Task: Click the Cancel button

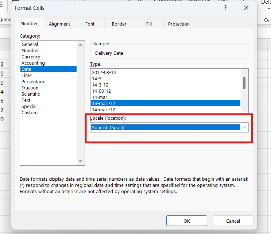Action: [x=233, y=221]
